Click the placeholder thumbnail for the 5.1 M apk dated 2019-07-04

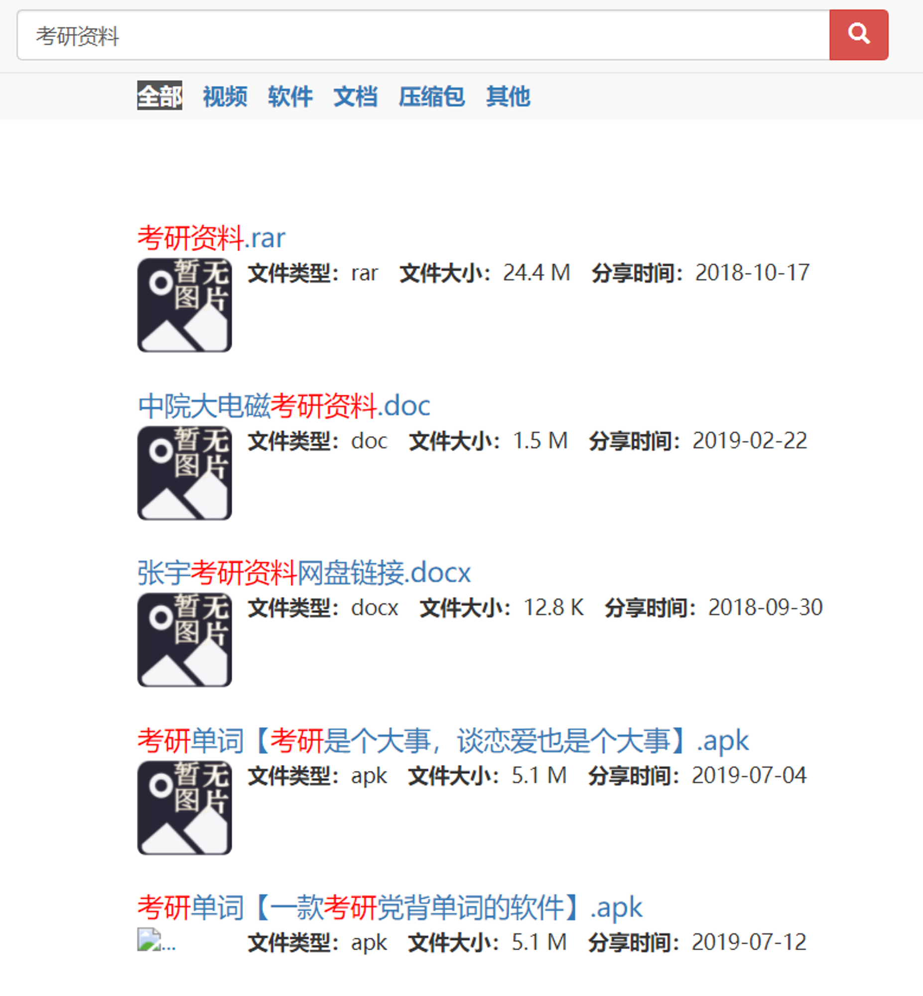pos(185,808)
